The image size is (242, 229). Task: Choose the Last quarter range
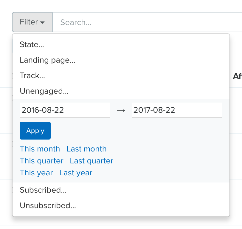(91, 161)
